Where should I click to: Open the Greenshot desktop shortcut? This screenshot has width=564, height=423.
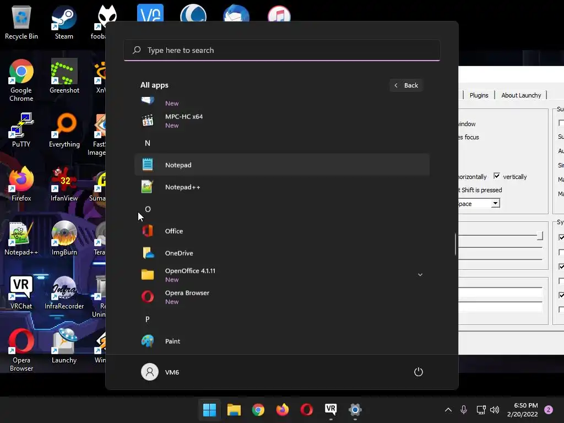[64, 76]
